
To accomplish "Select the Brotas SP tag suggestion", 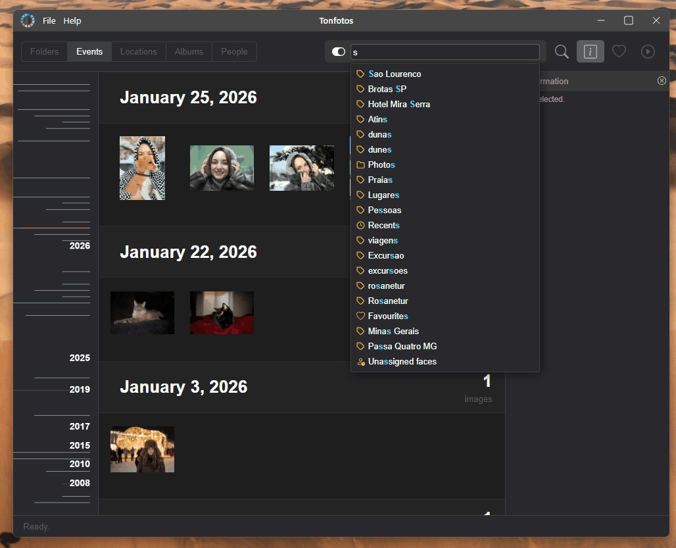I will click(445, 89).
